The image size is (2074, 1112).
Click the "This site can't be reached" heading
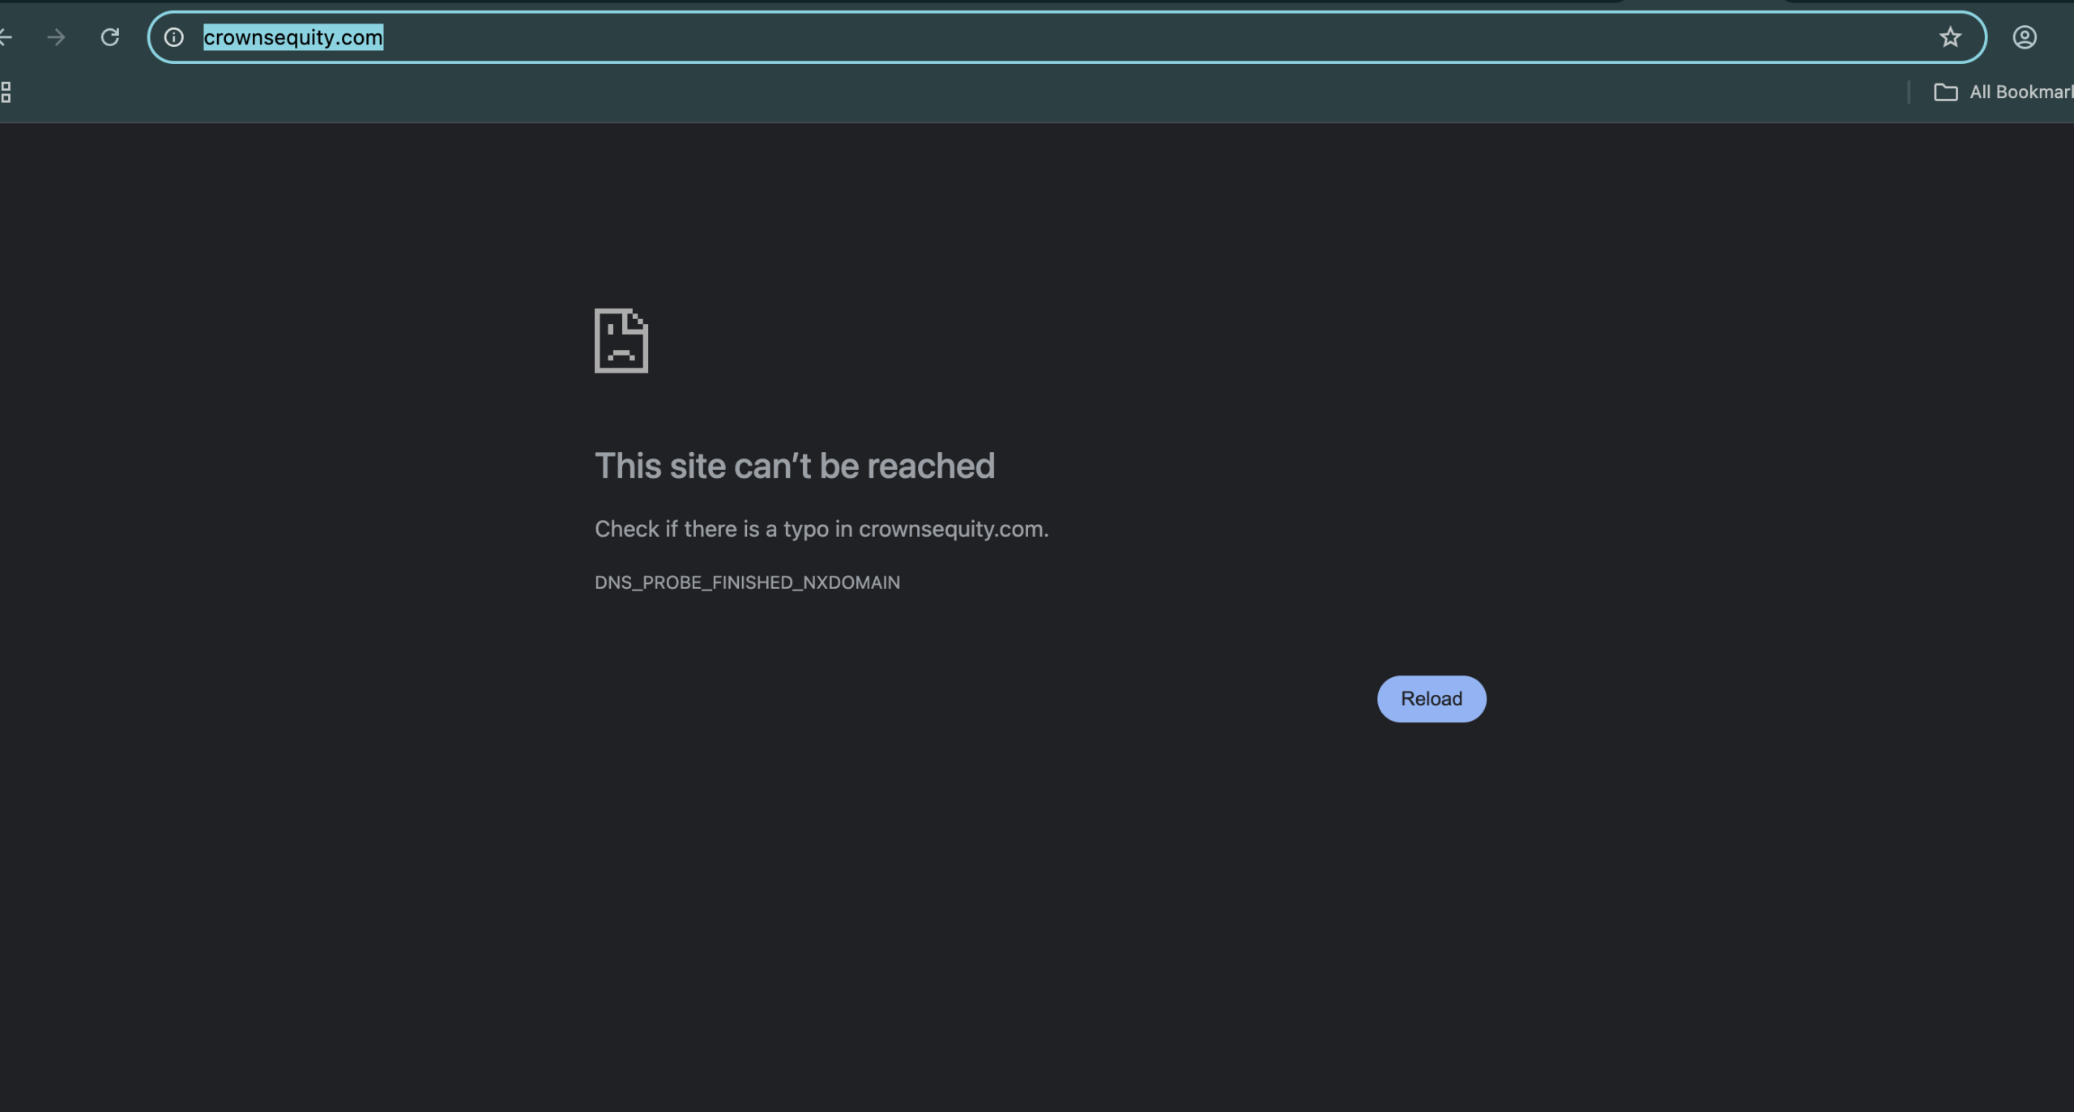794,466
